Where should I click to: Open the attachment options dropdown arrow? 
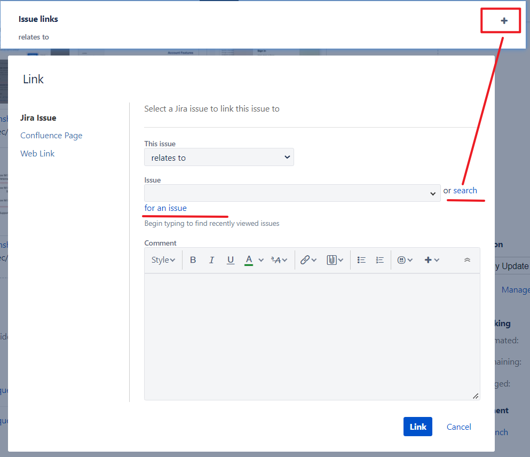[x=341, y=260]
